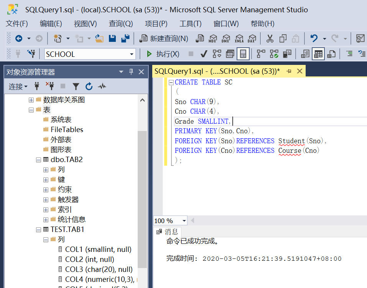Click at the end of the Grade SMALLINT line
The width and height of the screenshot is (367, 288).
(233, 121)
